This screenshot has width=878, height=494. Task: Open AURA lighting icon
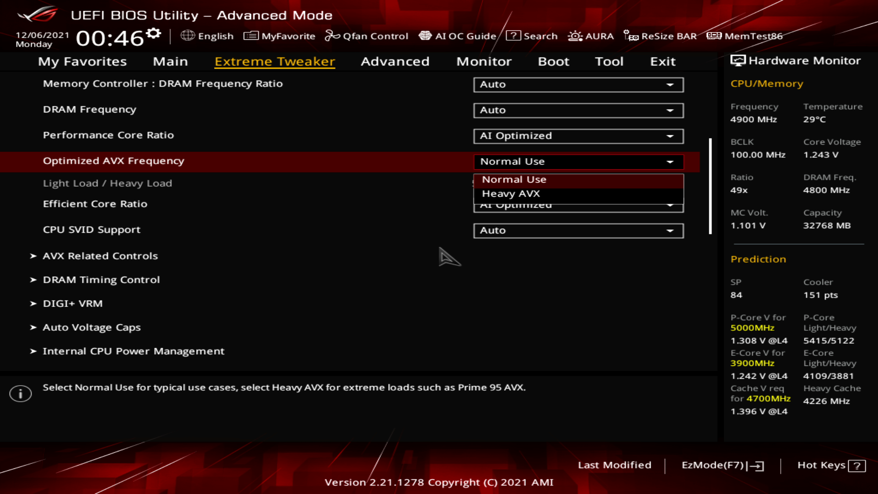pyautogui.click(x=575, y=36)
